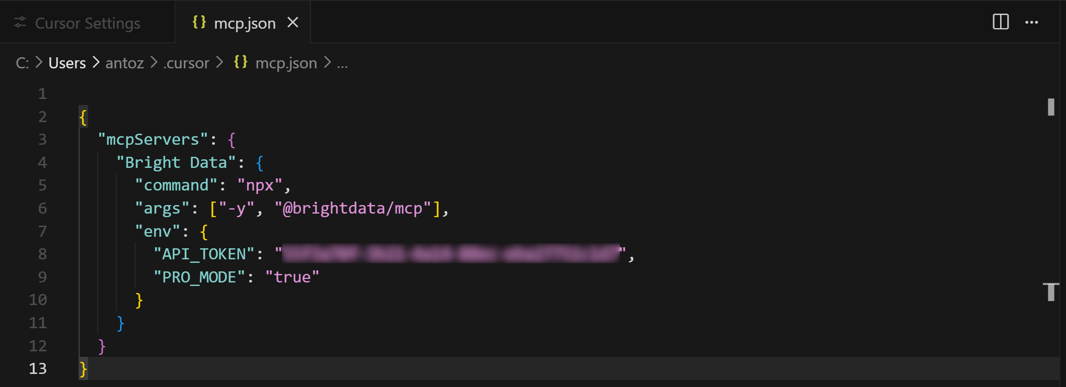Image resolution: width=1066 pixels, height=387 pixels.
Task: Click the settings sliders icon on Cursor Settings tab
Action: pyautogui.click(x=20, y=22)
